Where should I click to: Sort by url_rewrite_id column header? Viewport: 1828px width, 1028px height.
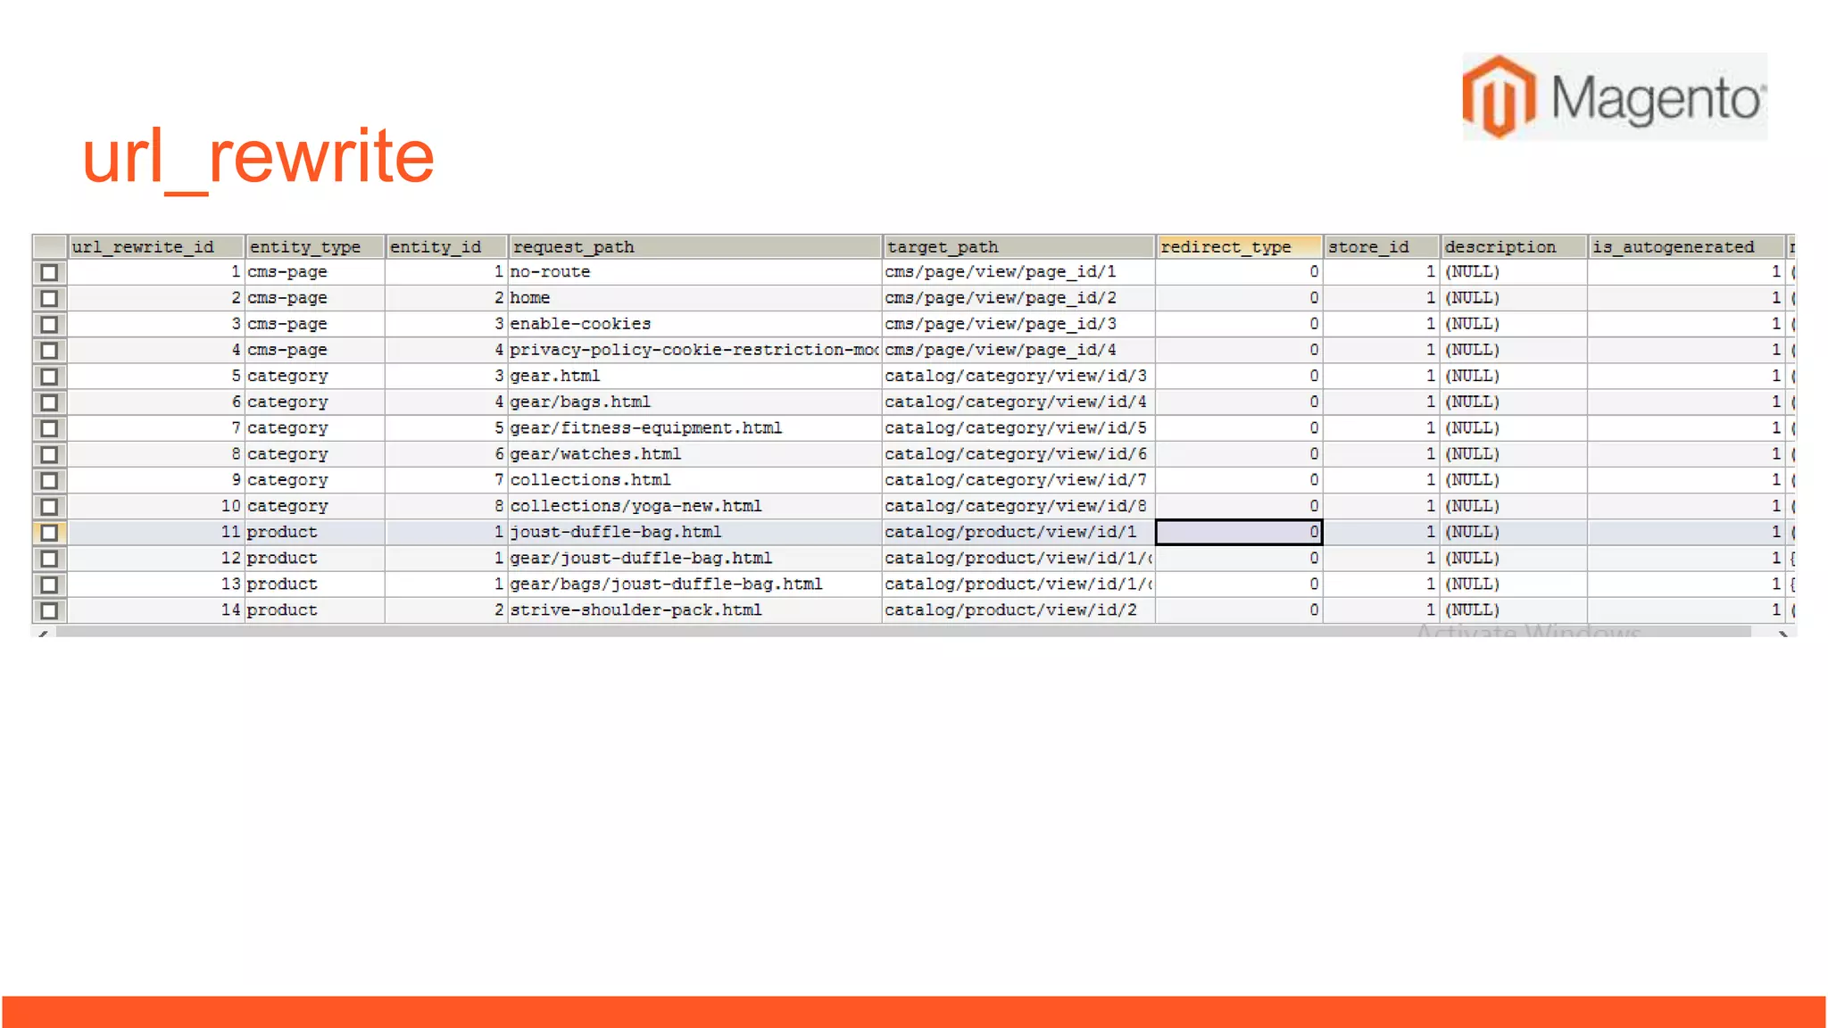[156, 247]
